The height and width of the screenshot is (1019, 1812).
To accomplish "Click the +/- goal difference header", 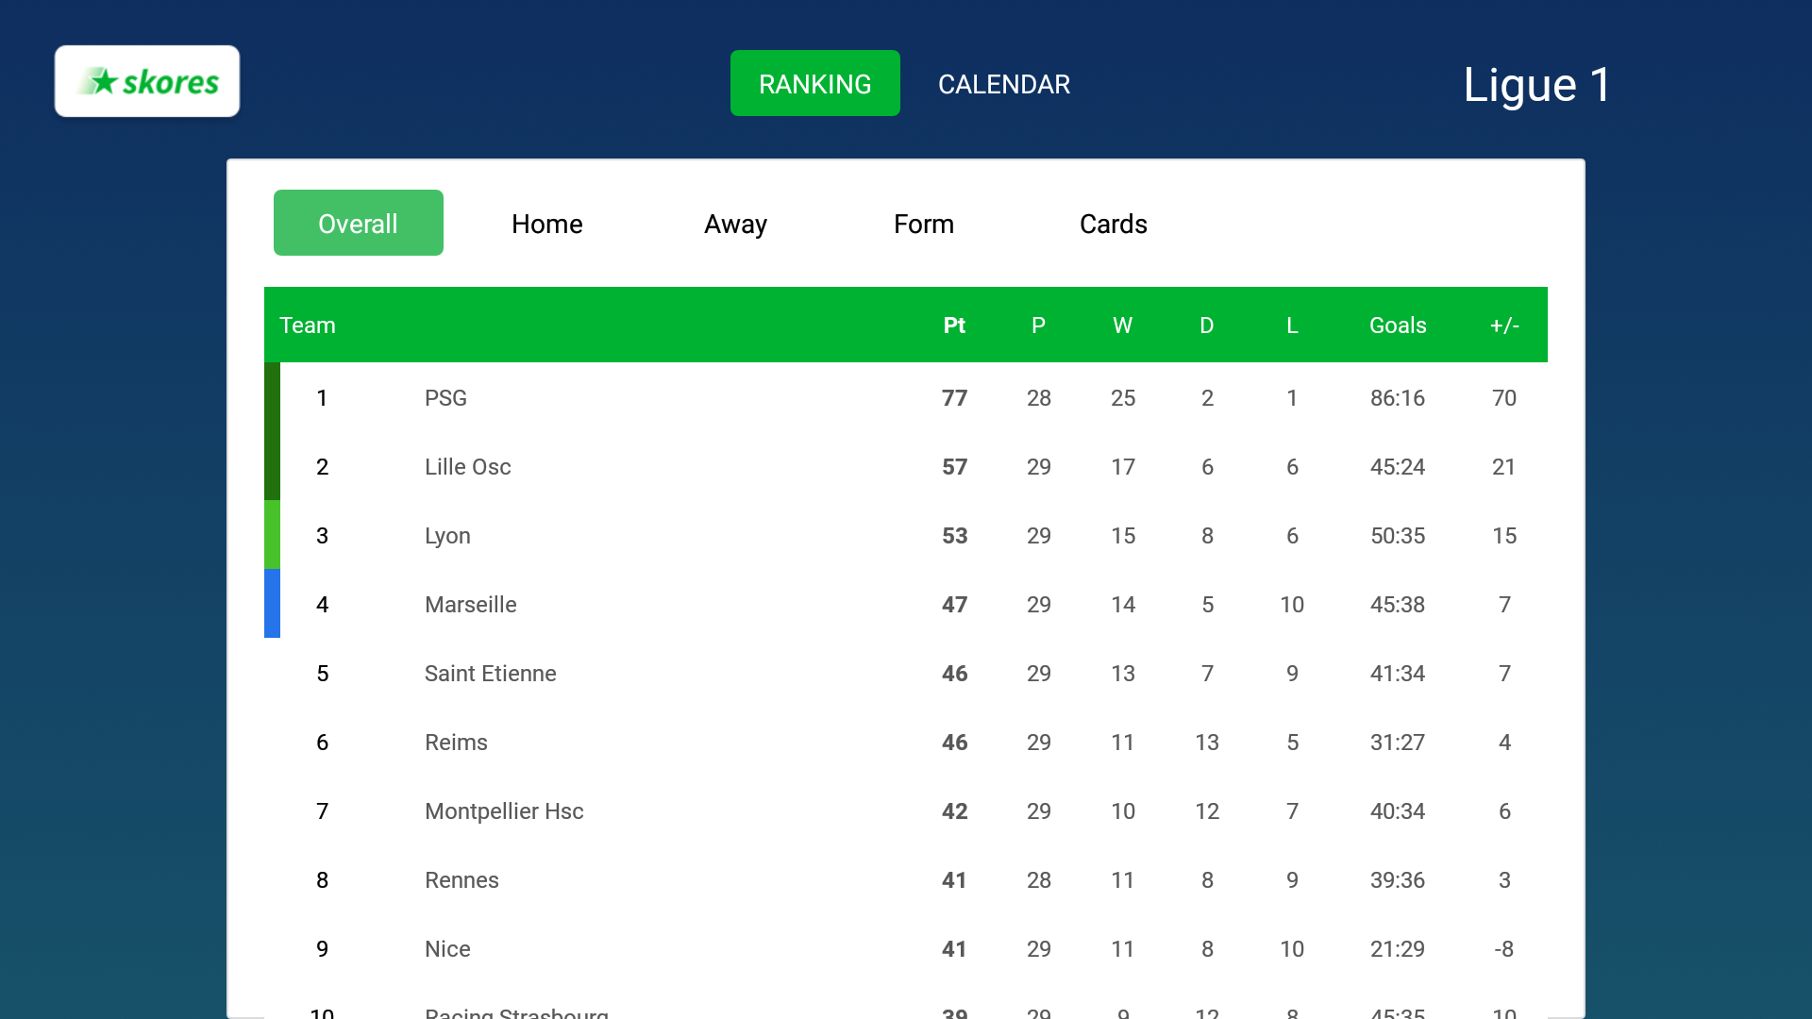I will [1504, 326].
